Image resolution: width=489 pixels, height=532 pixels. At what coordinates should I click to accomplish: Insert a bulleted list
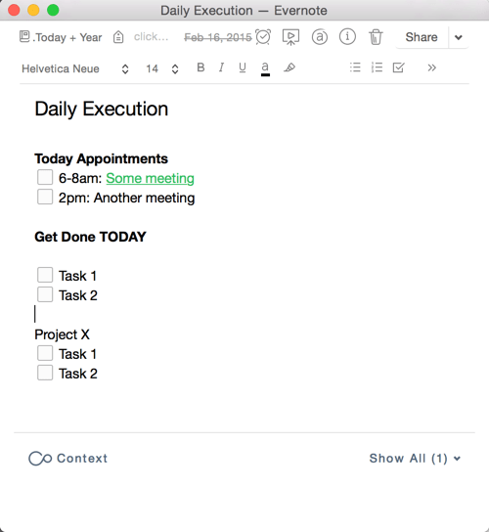click(x=355, y=67)
